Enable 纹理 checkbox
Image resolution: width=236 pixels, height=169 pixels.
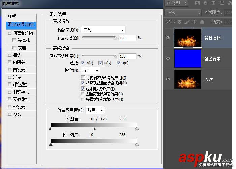14,48
